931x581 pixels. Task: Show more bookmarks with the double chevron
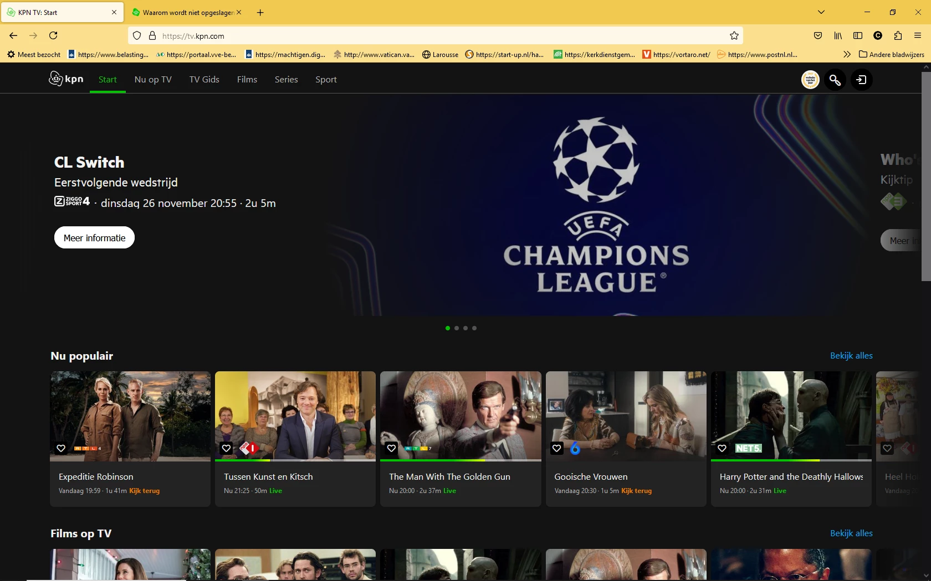[x=847, y=54]
